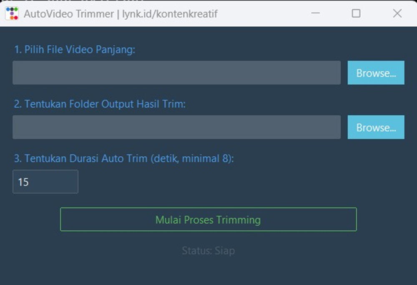
Task: Browse for the trim output folder
Action: (376, 127)
